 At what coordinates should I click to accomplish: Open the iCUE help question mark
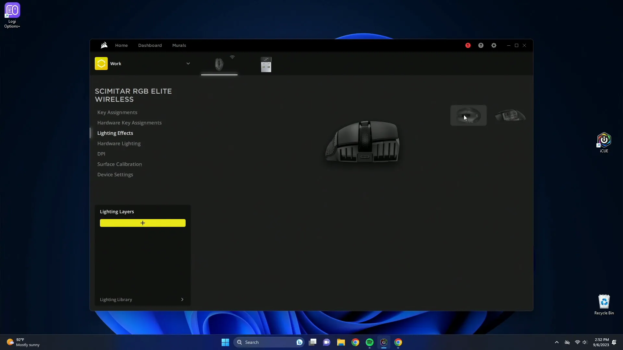pyautogui.click(x=481, y=45)
